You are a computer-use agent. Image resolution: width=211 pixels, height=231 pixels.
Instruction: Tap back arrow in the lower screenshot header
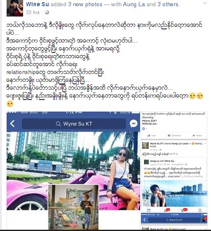(x=144, y=220)
